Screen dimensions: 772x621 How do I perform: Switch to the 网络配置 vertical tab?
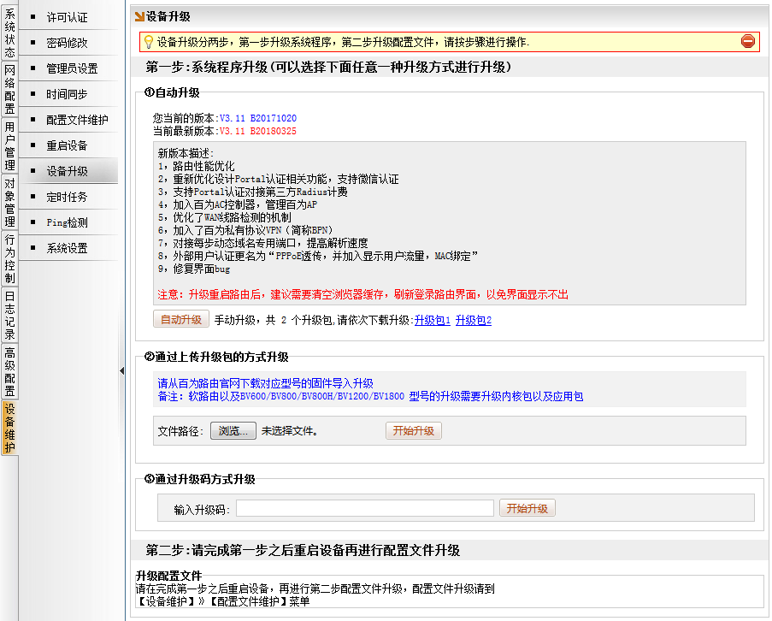[x=9, y=90]
